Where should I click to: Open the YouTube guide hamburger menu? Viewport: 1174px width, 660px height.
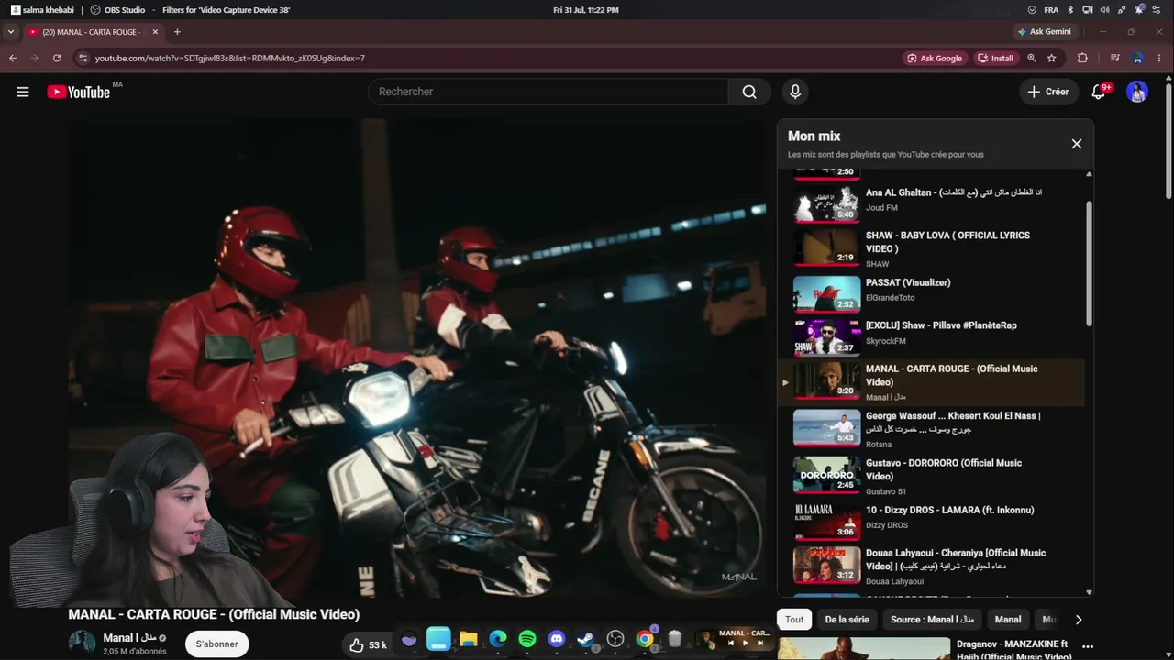coord(23,92)
